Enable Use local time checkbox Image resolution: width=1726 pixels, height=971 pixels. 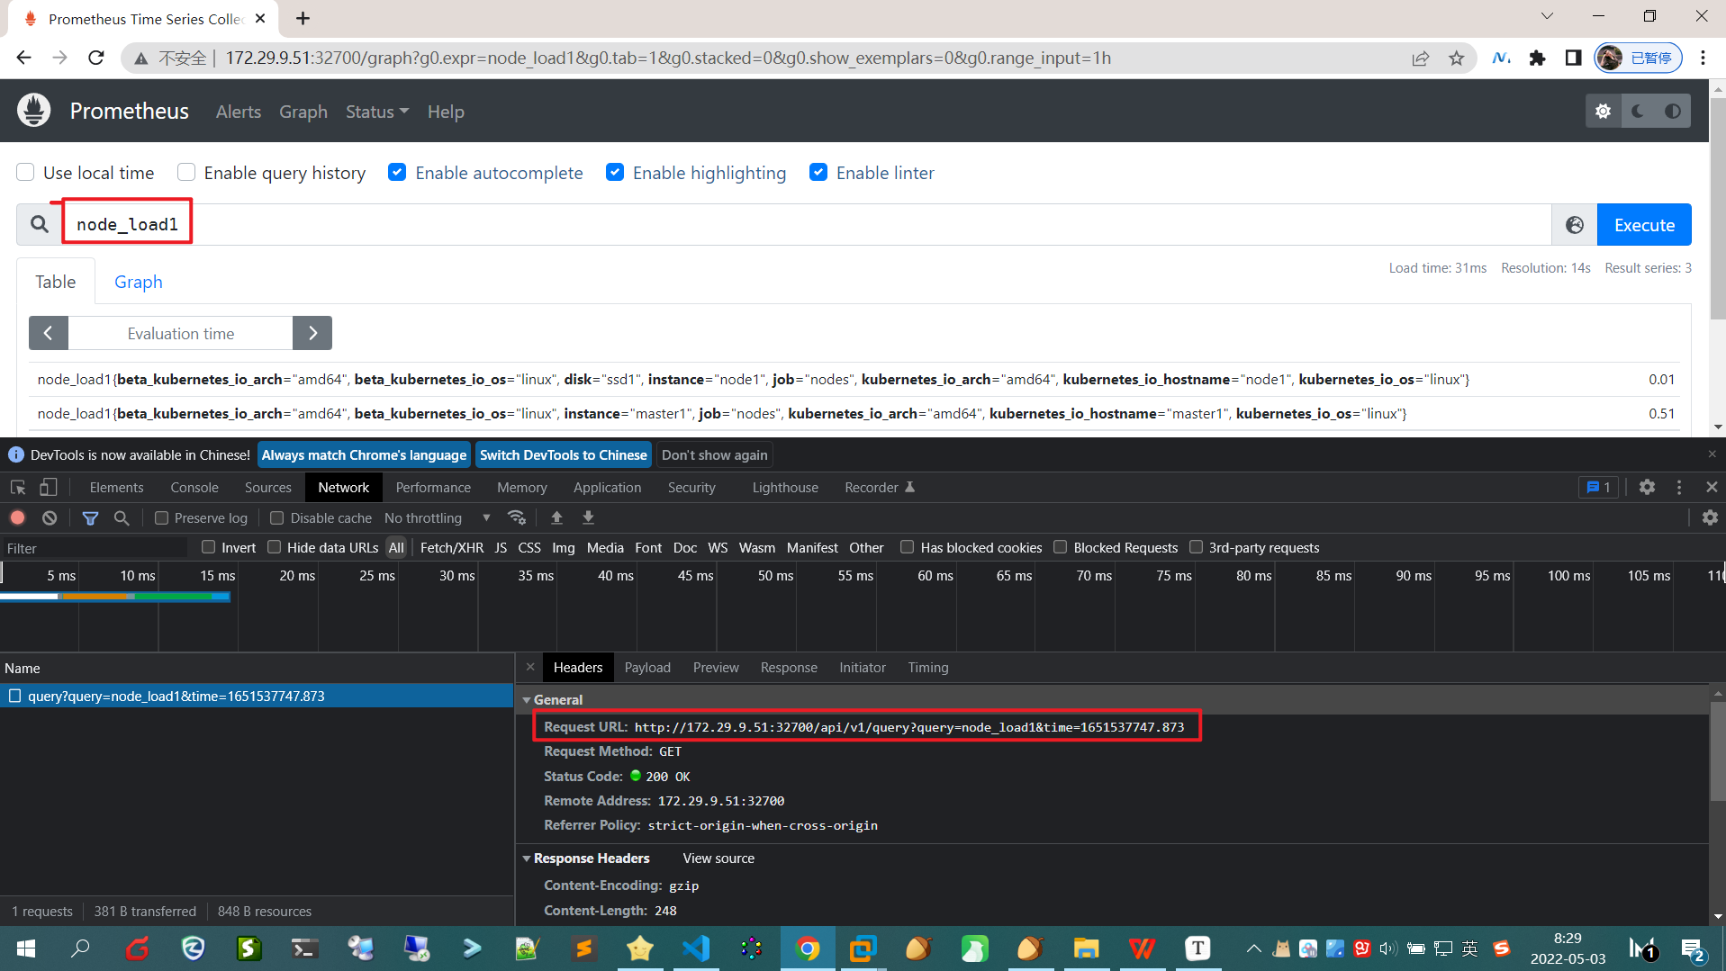tap(25, 172)
